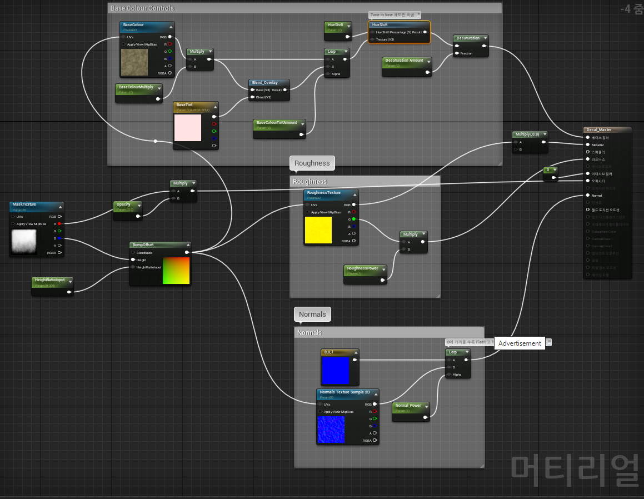
Task: Collapse the RoughnessTexture node using its arrow
Action: click(355, 193)
